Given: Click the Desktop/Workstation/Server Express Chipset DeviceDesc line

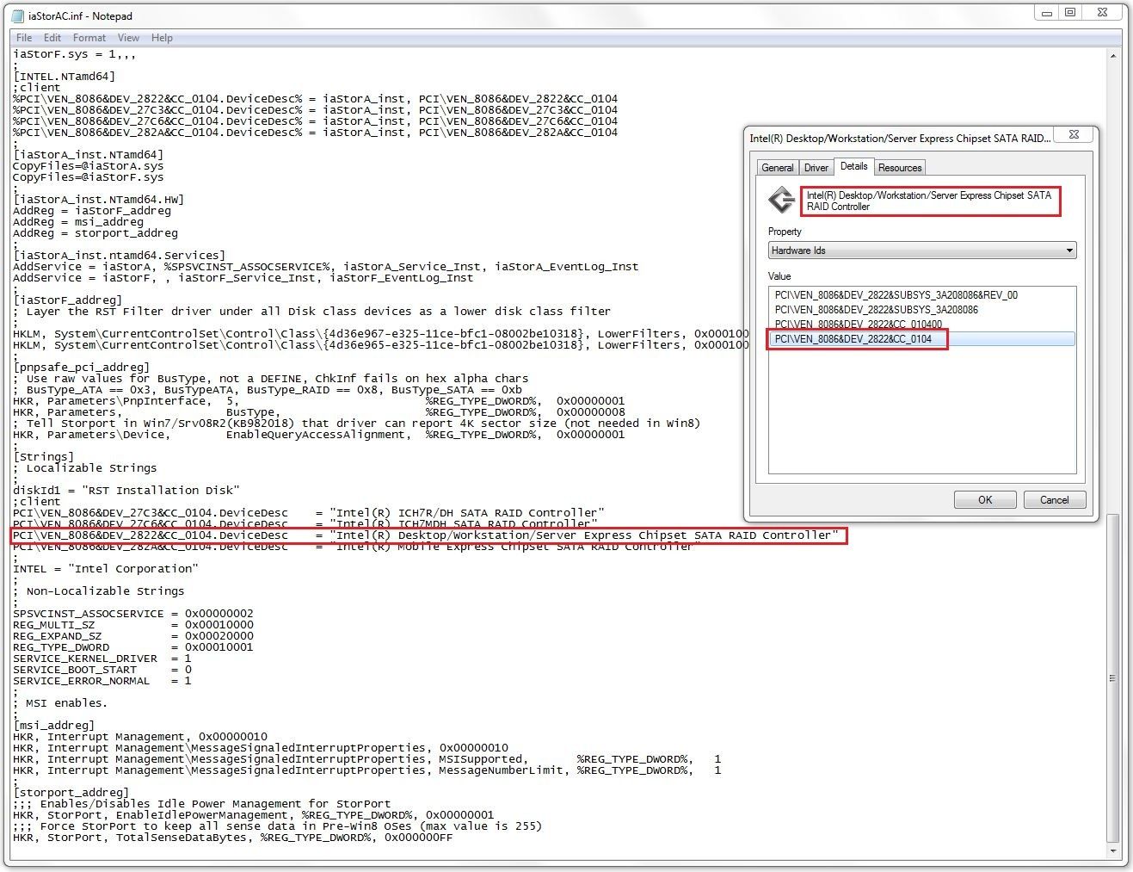Looking at the screenshot, I should [x=425, y=535].
